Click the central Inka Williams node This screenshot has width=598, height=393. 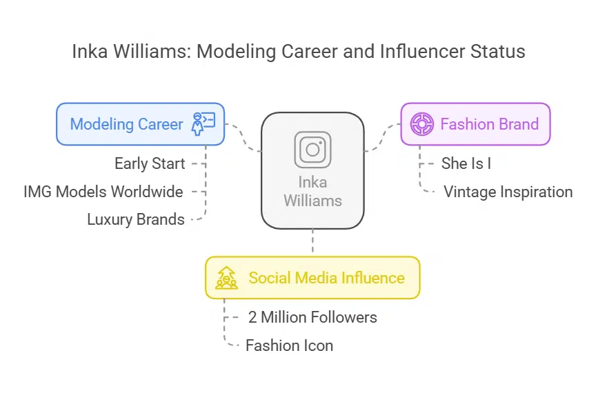pyautogui.click(x=312, y=170)
